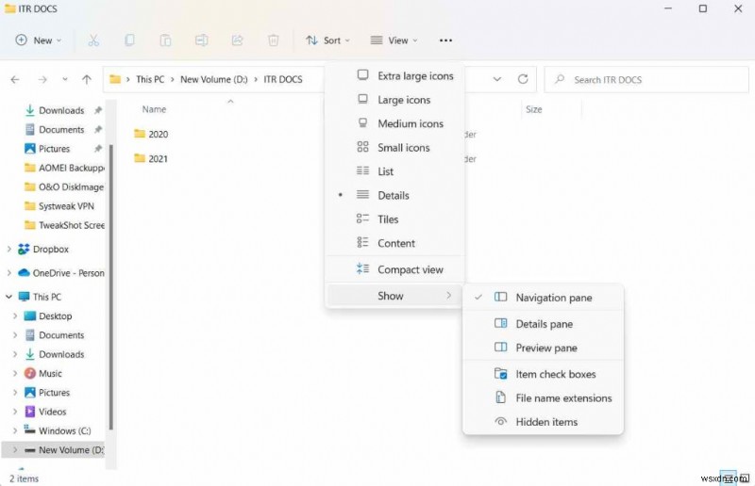The height and width of the screenshot is (486, 755).
Task: Choose List view
Action: click(x=394, y=171)
